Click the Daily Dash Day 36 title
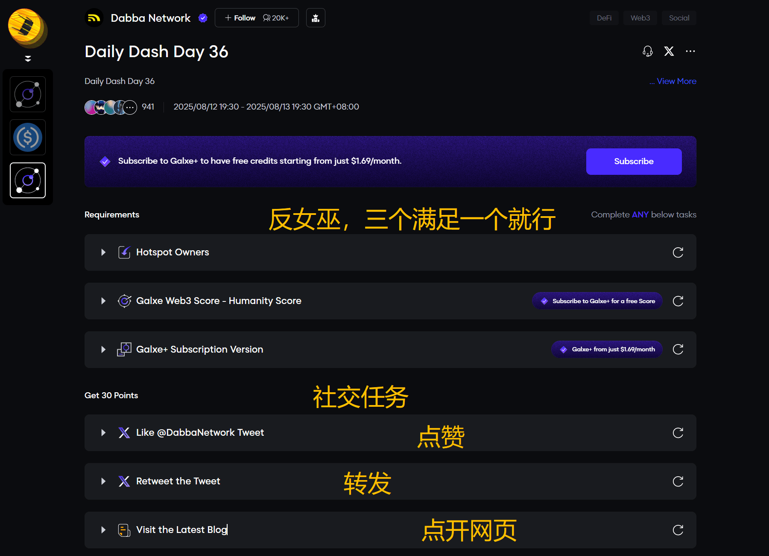 point(156,52)
